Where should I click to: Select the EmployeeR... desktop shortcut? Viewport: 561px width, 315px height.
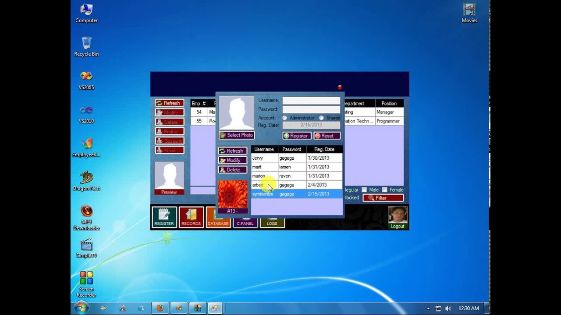pos(86,147)
